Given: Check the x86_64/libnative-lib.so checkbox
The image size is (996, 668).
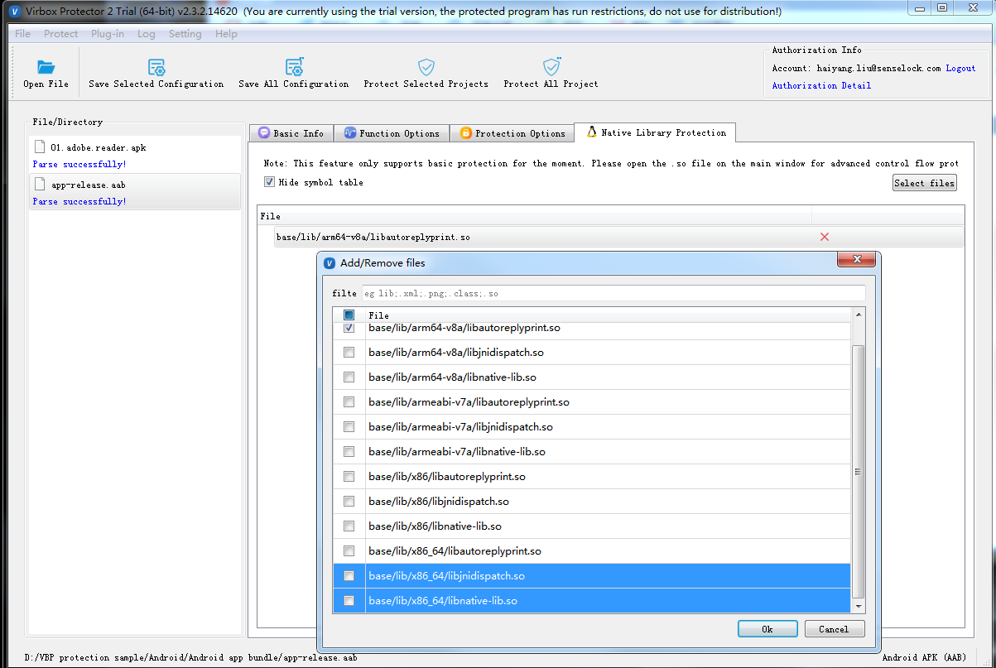Looking at the screenshot, I should coord(349,601).
